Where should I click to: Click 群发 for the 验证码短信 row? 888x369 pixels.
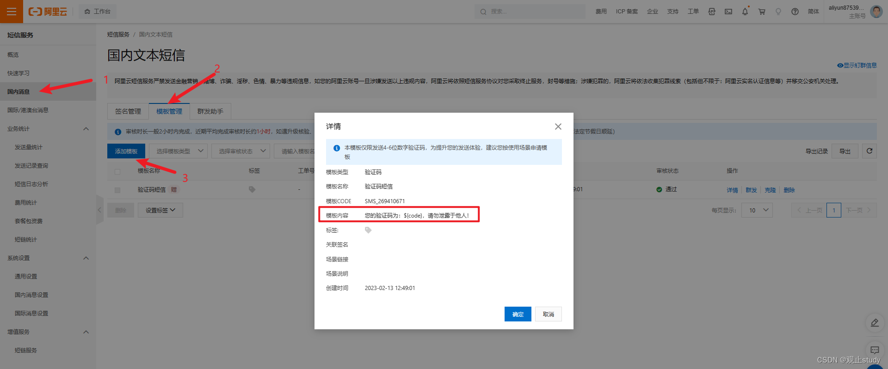coord(751,190)
